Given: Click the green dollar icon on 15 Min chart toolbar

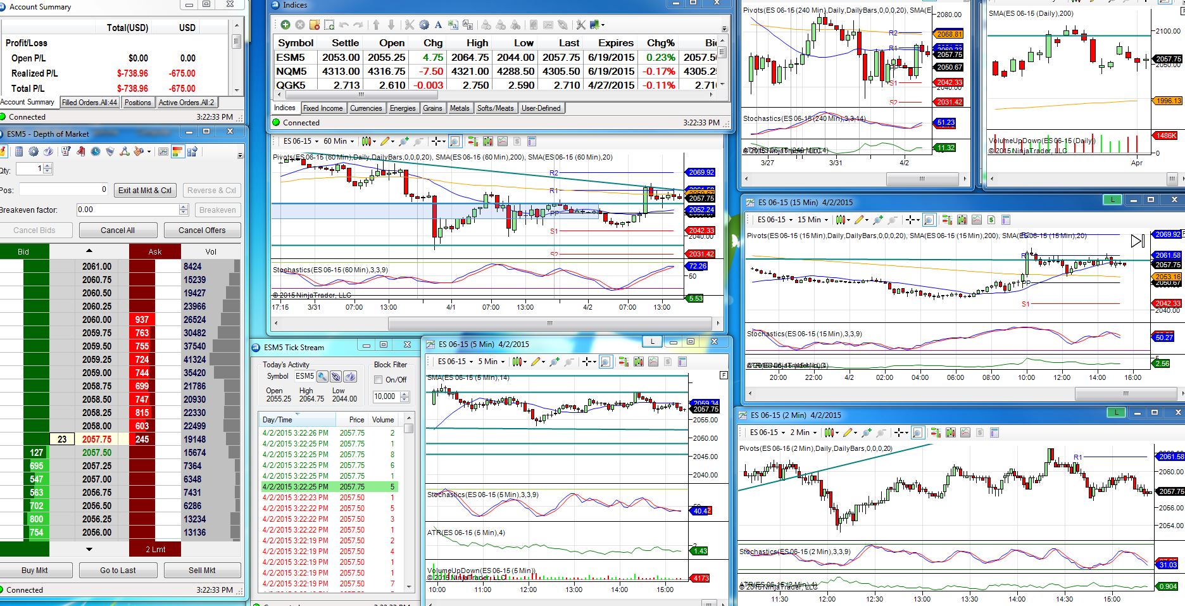Looking at the screenshot, I should pos(991,220).
